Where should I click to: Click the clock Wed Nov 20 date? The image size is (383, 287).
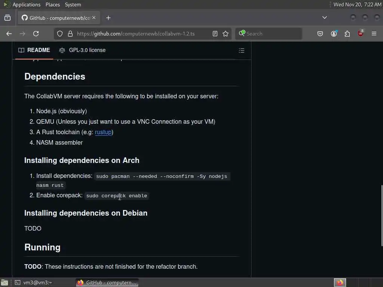click(x=357, y=4)
